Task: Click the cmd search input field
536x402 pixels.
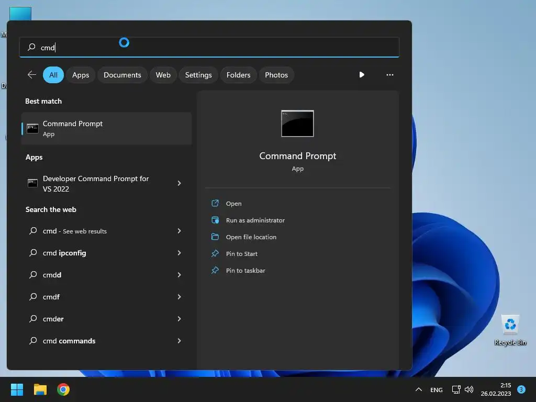Action: point(209,47)
